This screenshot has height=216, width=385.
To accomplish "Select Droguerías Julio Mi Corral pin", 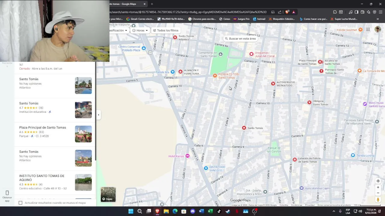I will pos(251,54).
